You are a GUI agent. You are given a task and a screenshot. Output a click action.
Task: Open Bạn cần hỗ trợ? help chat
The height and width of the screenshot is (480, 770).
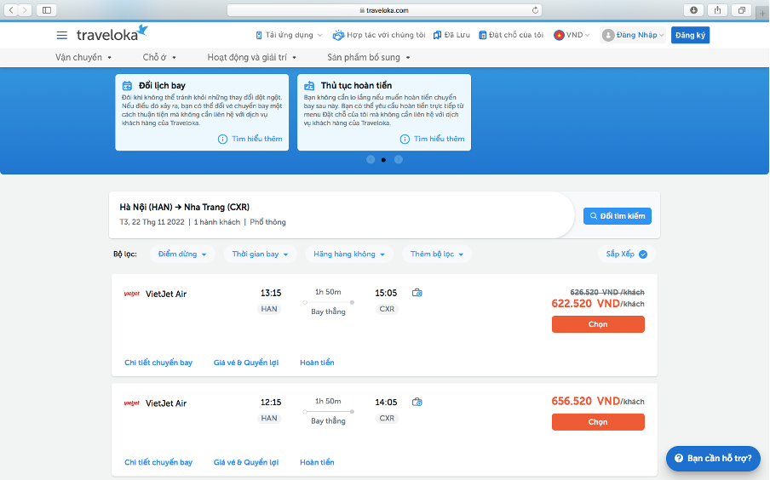713,459
